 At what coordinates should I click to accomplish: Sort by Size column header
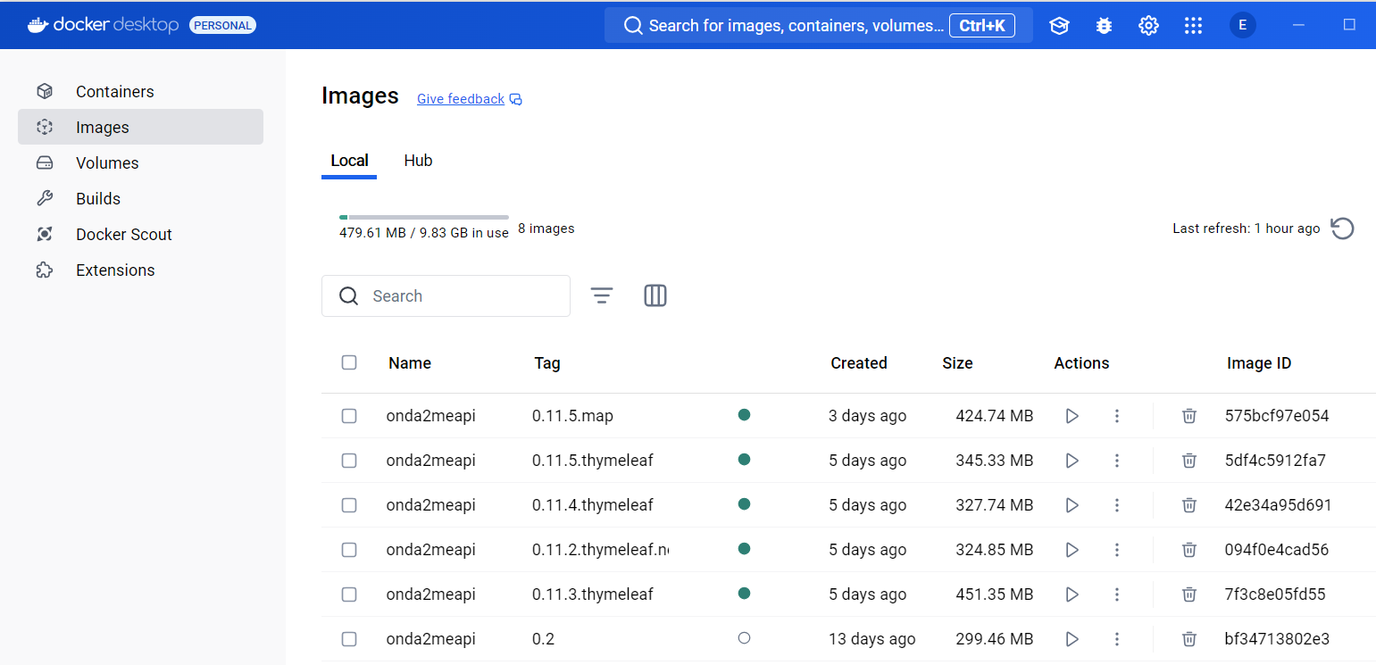point(957,363)
